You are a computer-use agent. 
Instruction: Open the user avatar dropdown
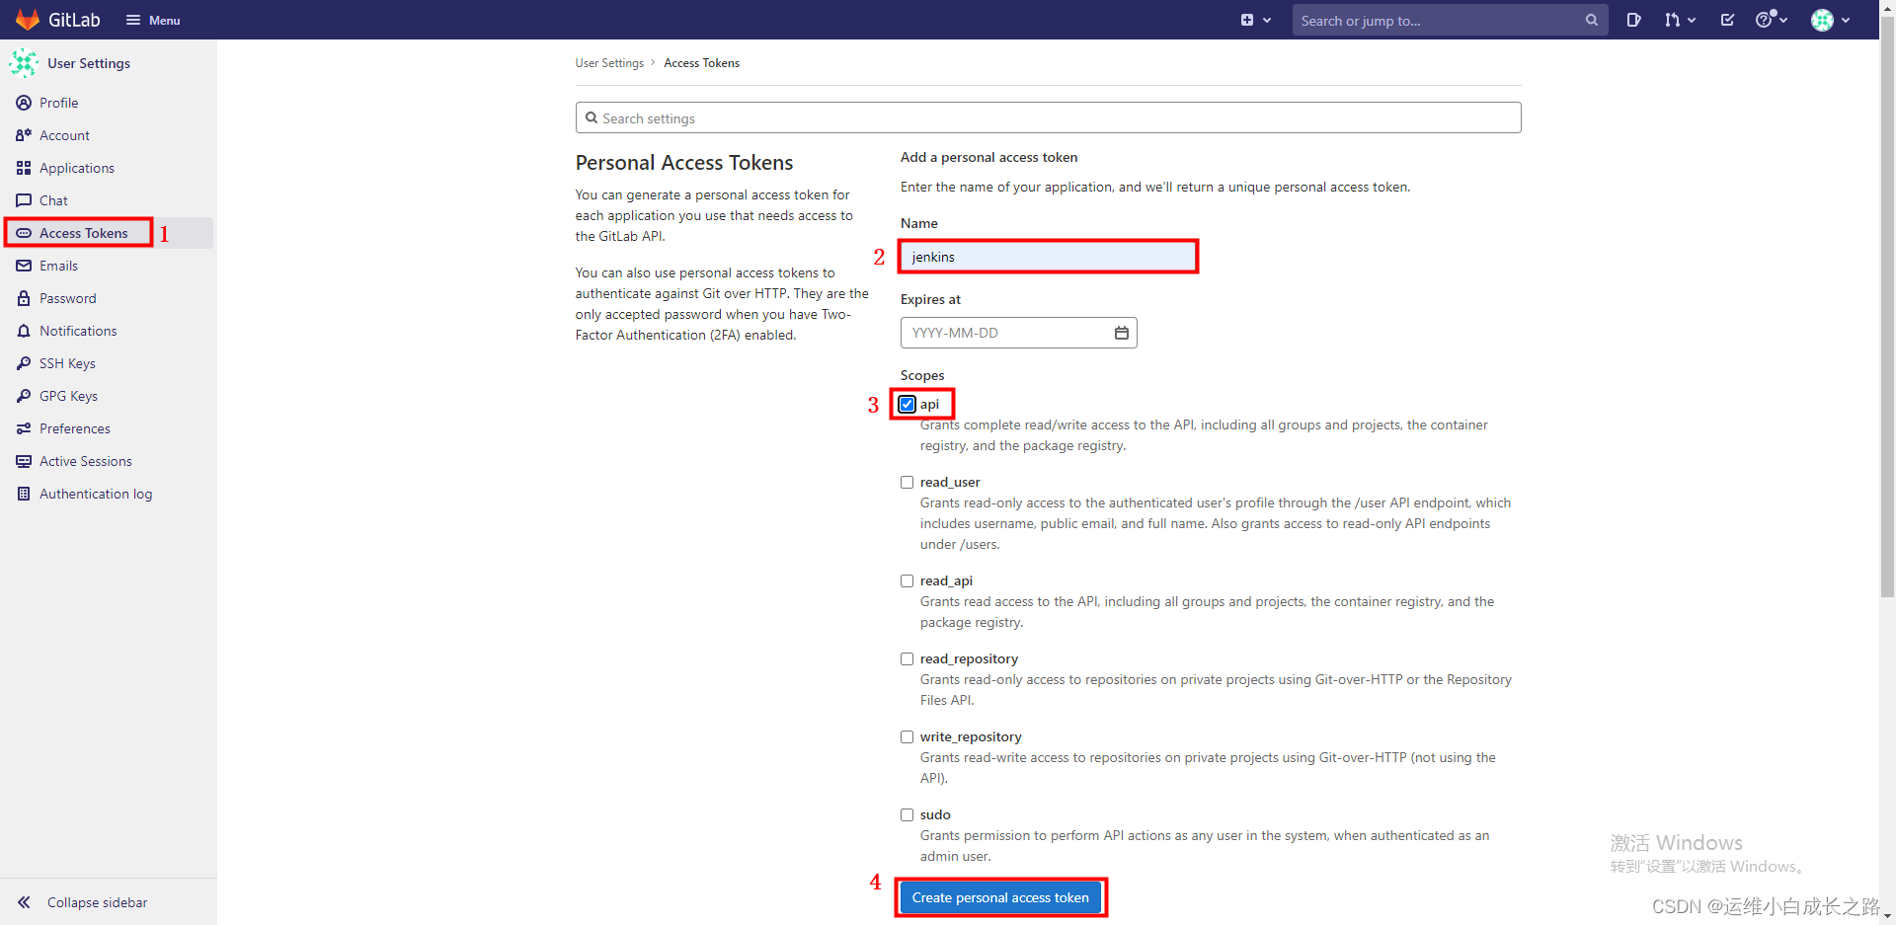[1830, 20]
